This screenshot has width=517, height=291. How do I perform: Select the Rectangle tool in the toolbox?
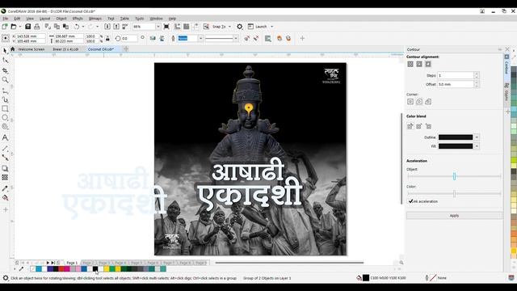pos(5,108)
